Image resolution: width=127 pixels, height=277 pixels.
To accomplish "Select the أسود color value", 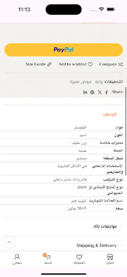I will [83, 135].
